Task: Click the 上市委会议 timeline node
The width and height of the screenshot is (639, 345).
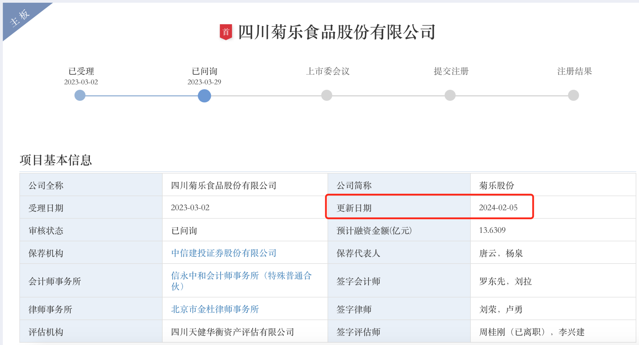Action: pyautogui.click(x=327, y=96)
